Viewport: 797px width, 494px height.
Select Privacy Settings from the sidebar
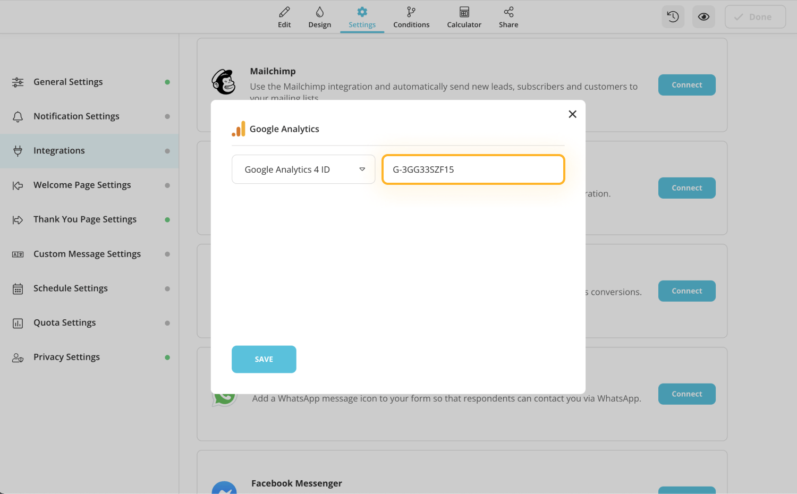coord(66,357)
